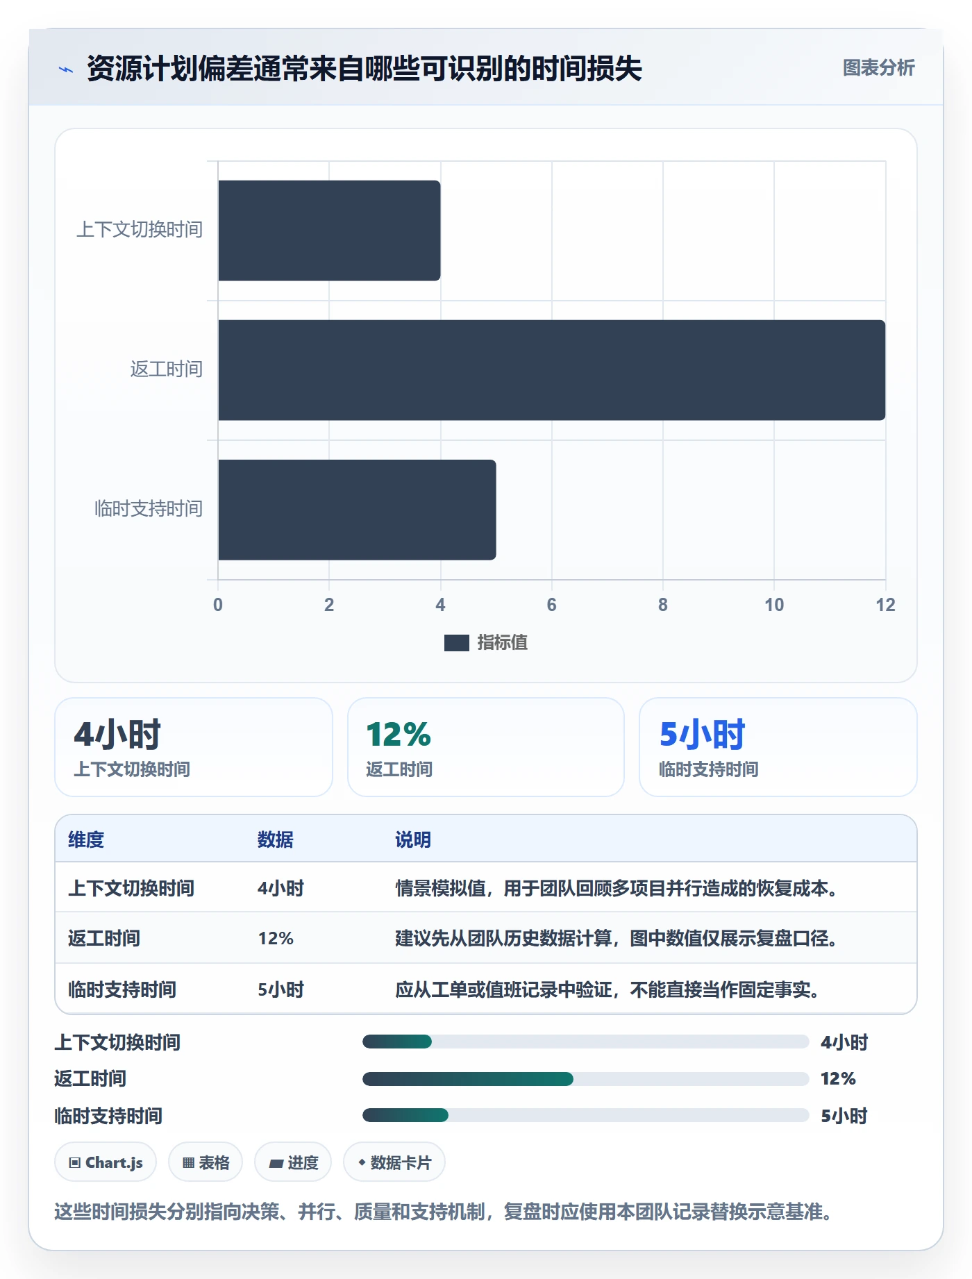Click the 4小时 value beside the progress bar

click(x=844, y=1042)
